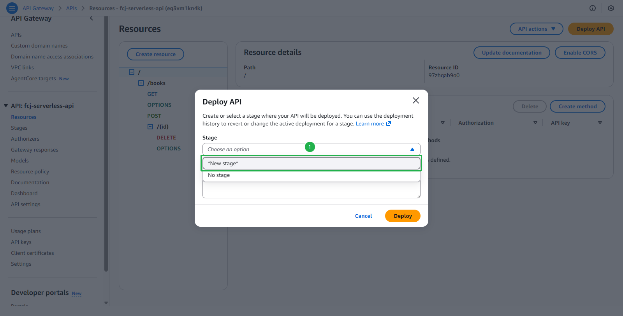Open Documentation page
The image size is (623, 316).
(30, 182)
